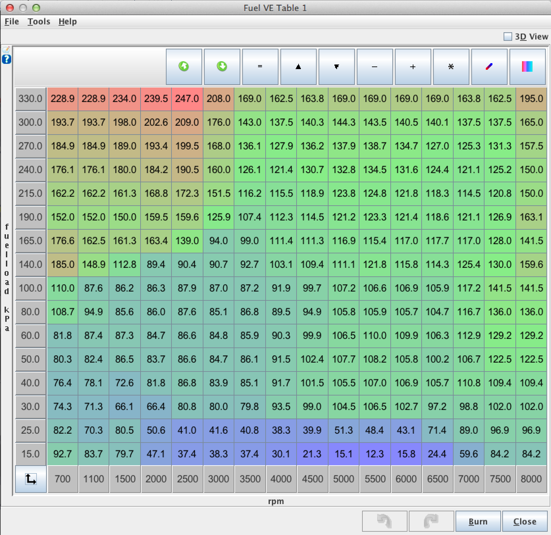Open the Help menu

coord(67,22)
